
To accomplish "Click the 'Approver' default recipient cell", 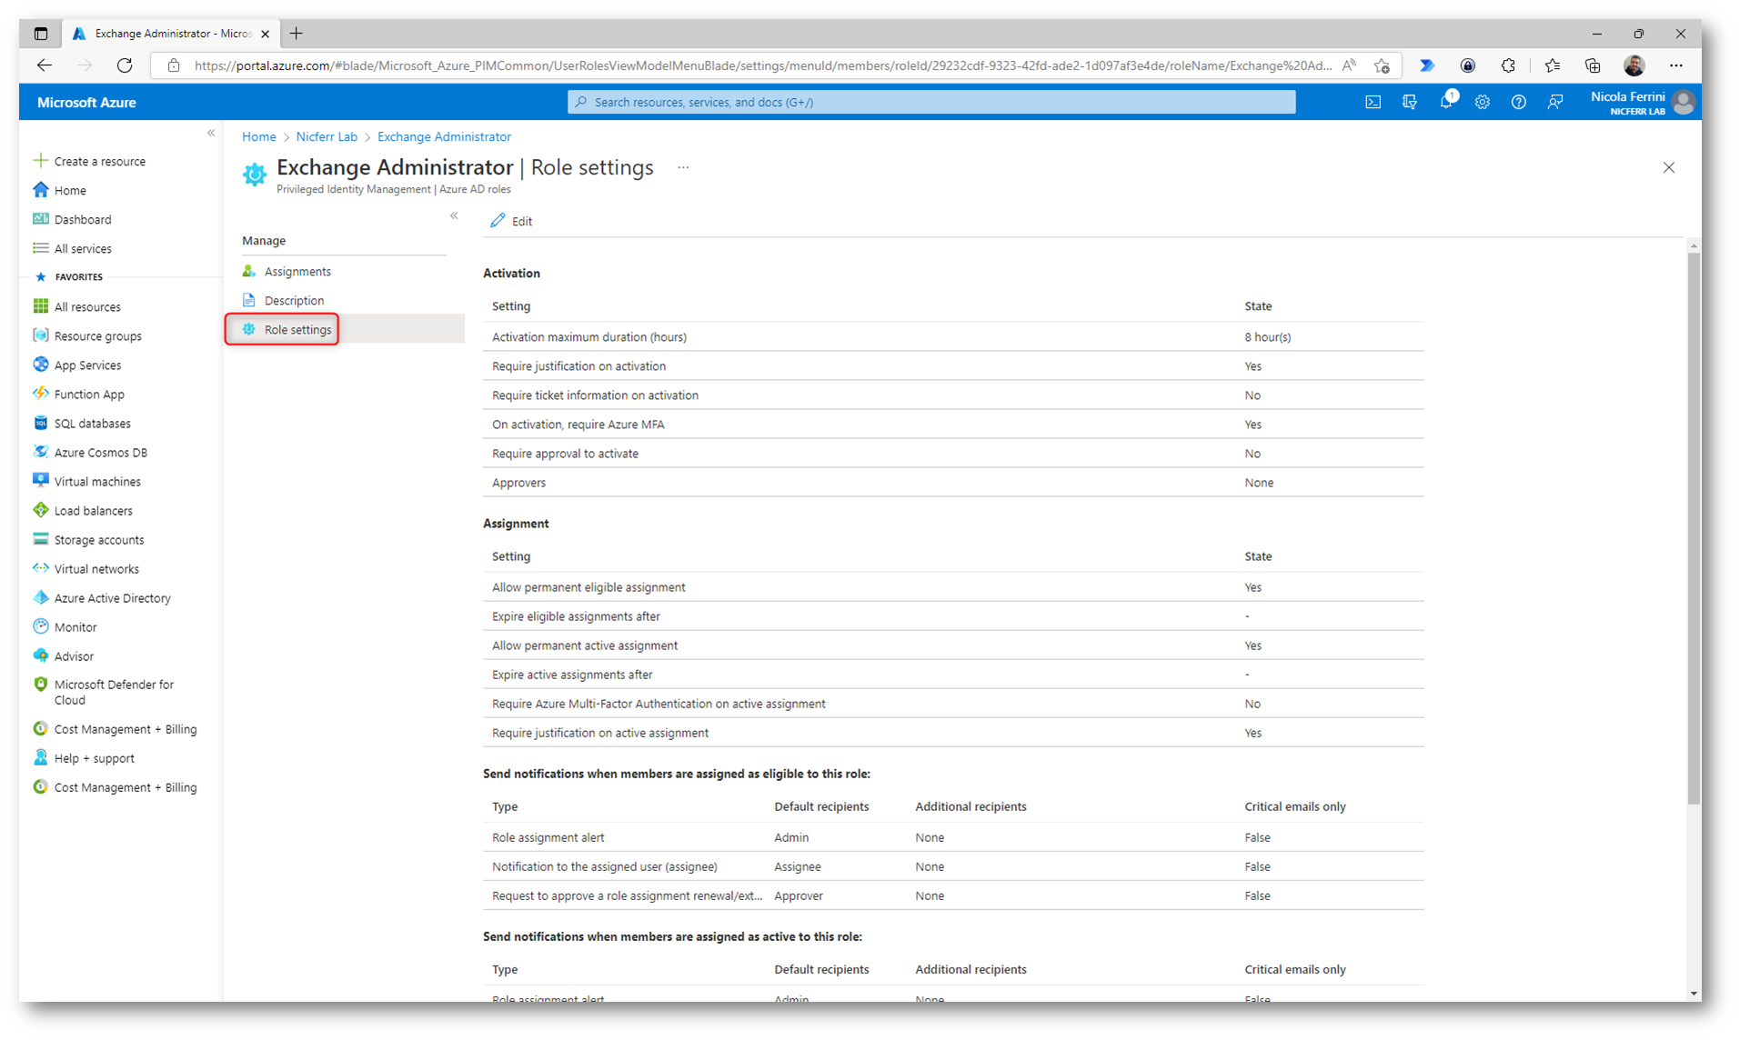I will pyautogui.click(x=798, y=895).
